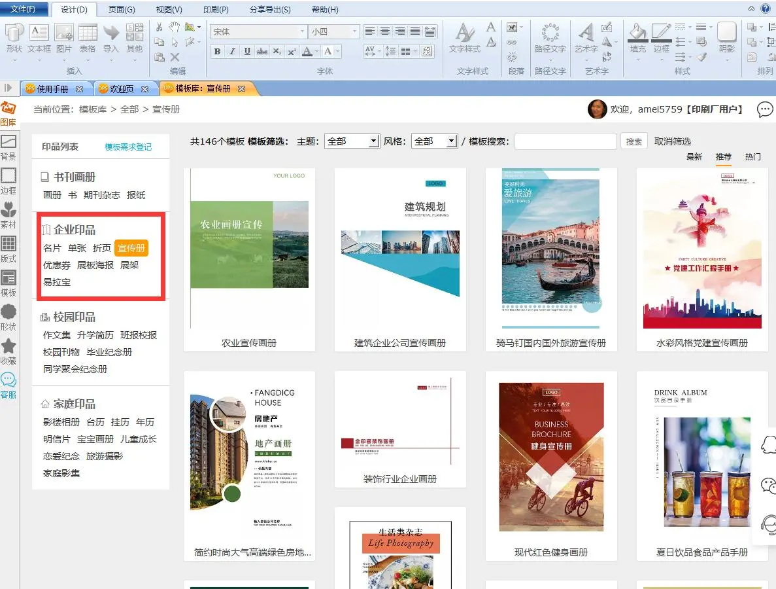Toggle bold text formatting

(217, 52)
